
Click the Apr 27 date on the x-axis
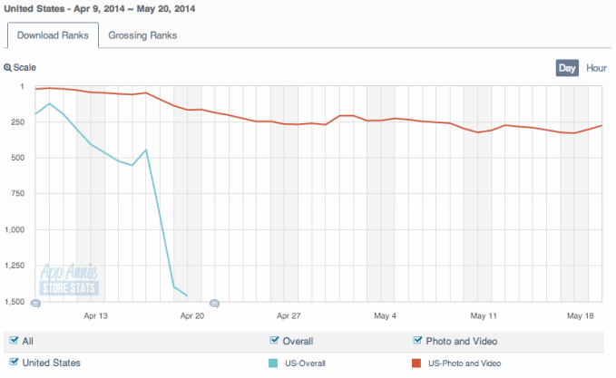click(x=288, y=315)
